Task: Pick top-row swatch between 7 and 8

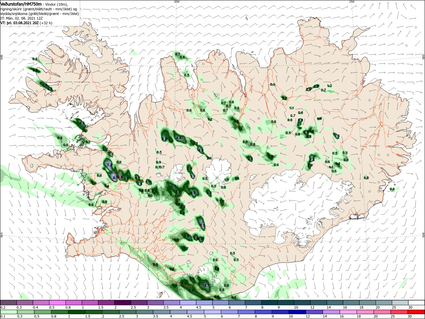Action: pyautogui.click(x=253, y=303)
